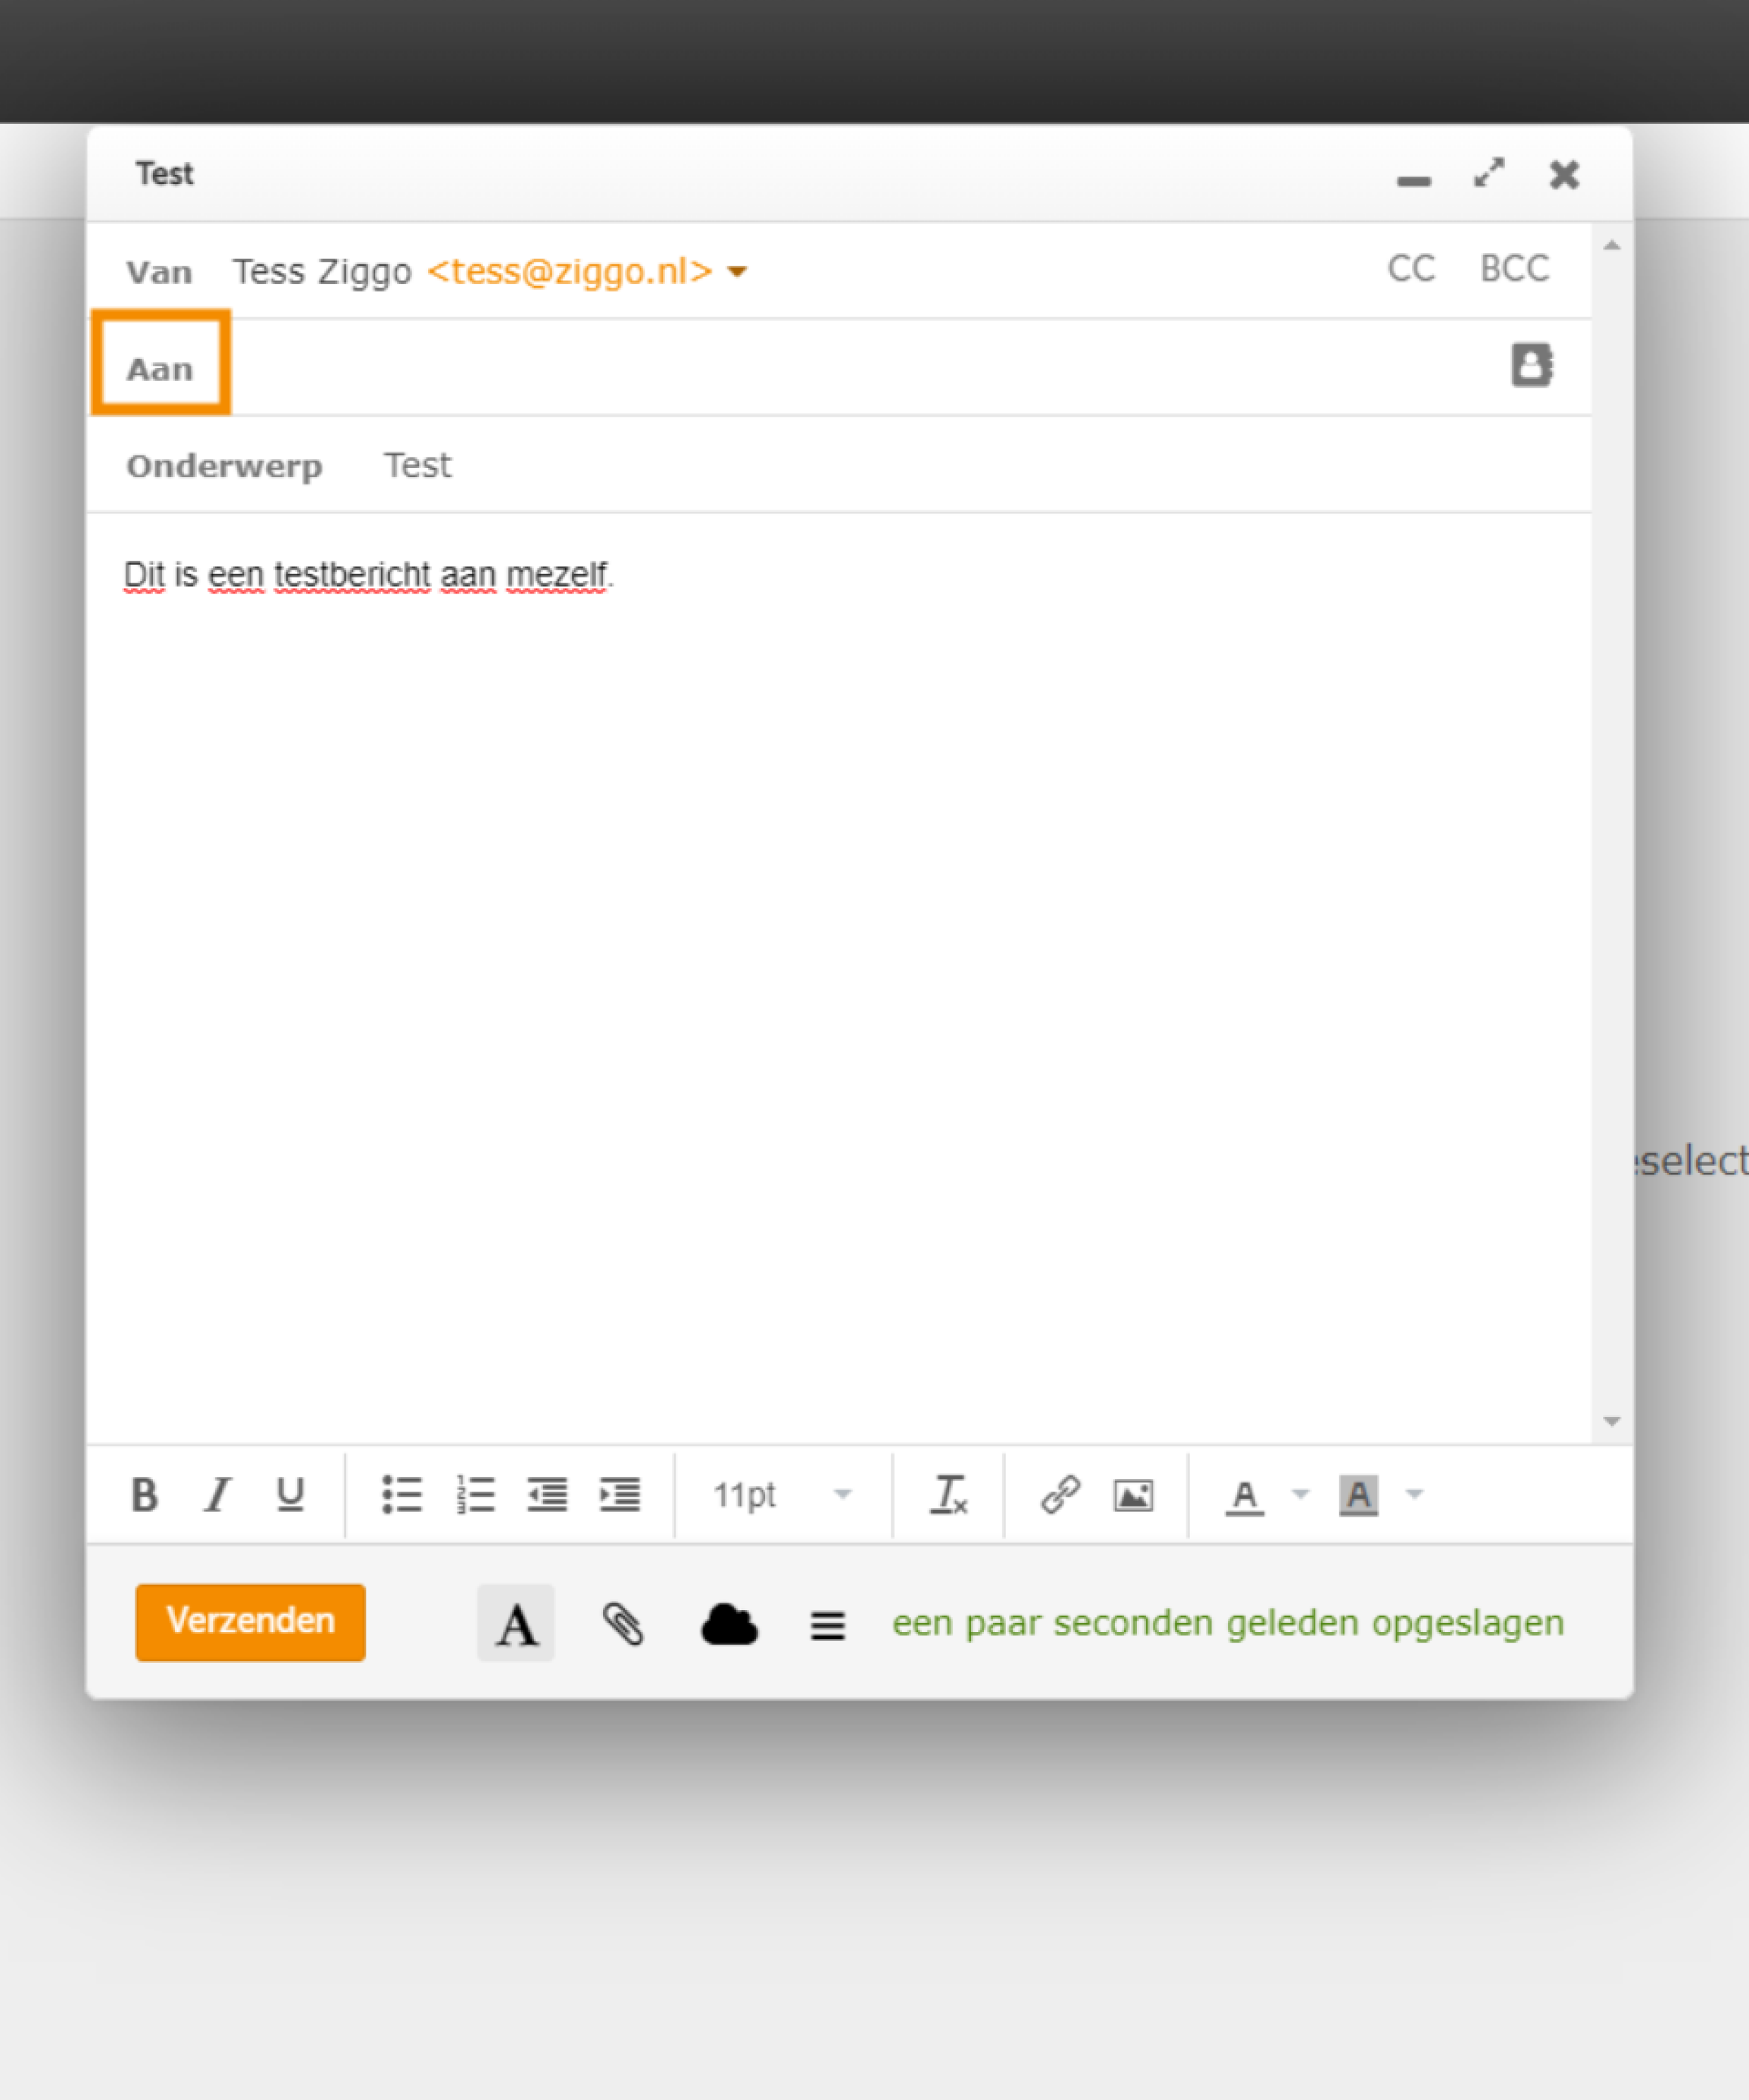Image resolution: width=1749 pixels, height=2100 pixels.
Task: Toggle italic formatting
Action: tap(217, 1494)
